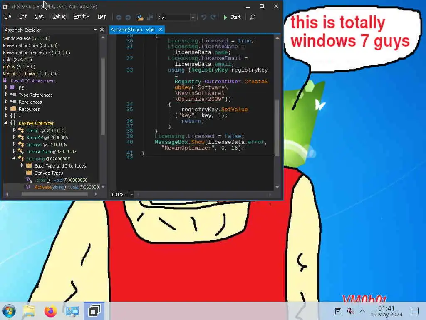Select PresentationFramework (5.0.0.0) assembly

tap(37, 52)
